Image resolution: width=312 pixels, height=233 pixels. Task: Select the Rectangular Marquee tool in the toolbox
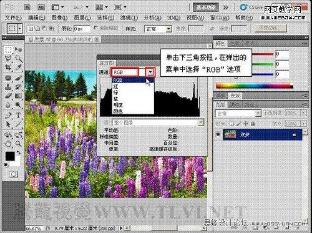8,49
